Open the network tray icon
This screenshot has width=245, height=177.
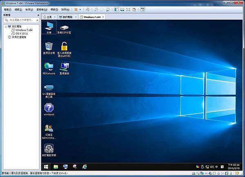[x=207, y=167]
